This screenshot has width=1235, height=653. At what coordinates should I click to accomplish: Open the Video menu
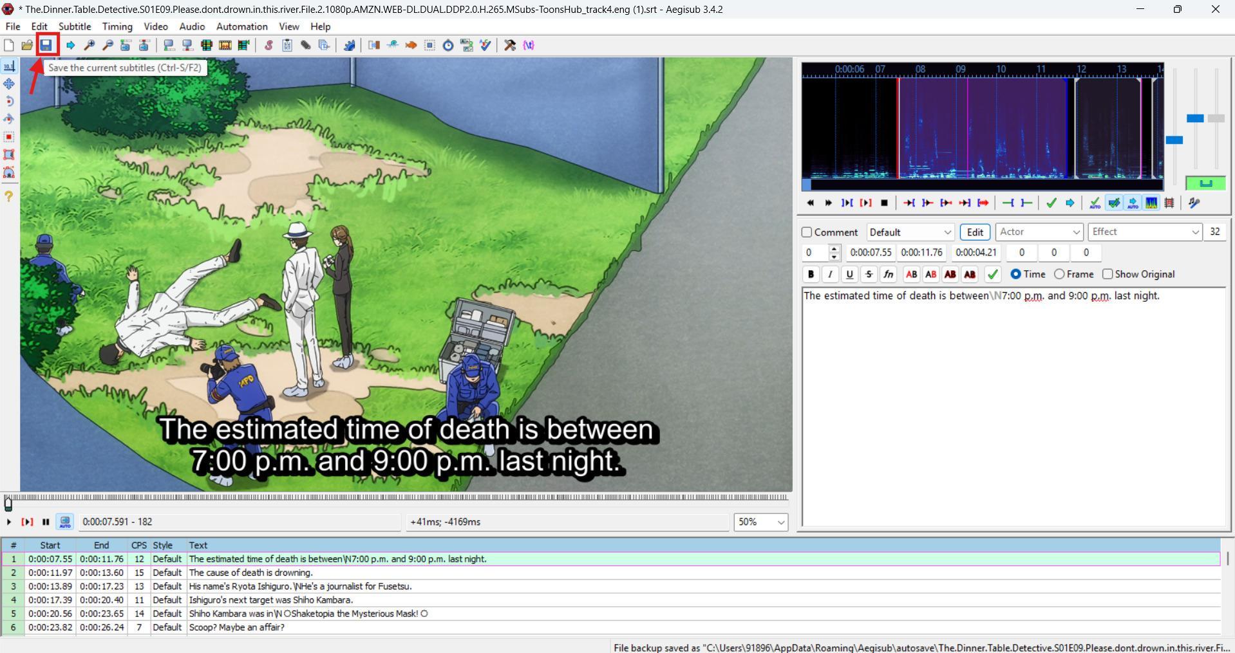click(x=156, y=26)
